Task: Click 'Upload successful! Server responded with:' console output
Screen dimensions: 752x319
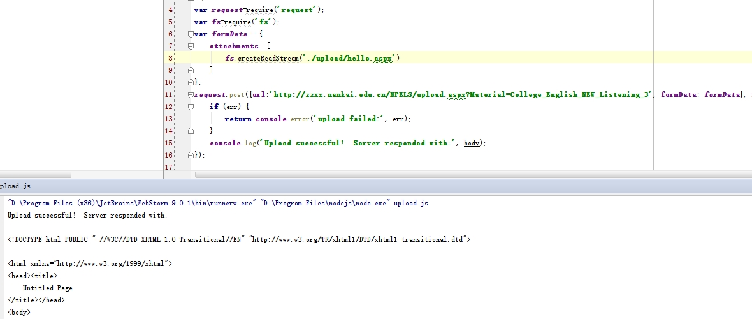Action: 87,215
